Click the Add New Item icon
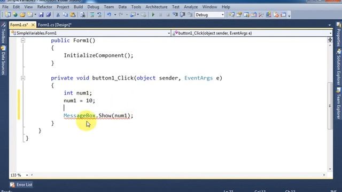Image resolution: width=342 pixels, height=192 pixels. click(30, 15)
